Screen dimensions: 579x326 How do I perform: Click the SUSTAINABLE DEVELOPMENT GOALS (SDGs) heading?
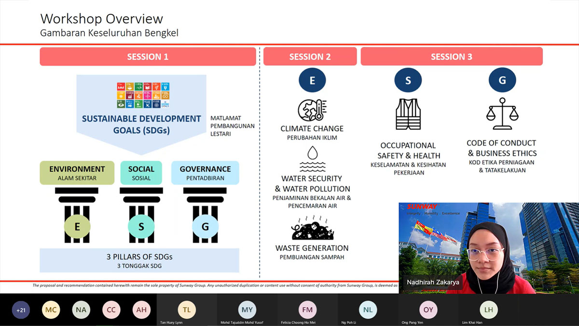tap(141, 123)
